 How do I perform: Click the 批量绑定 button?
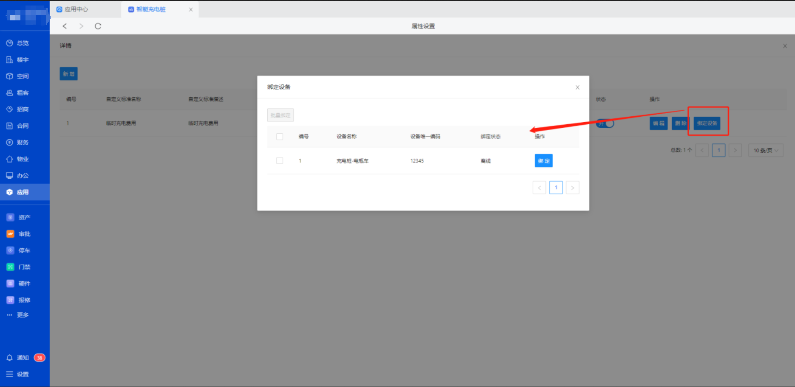280,115
